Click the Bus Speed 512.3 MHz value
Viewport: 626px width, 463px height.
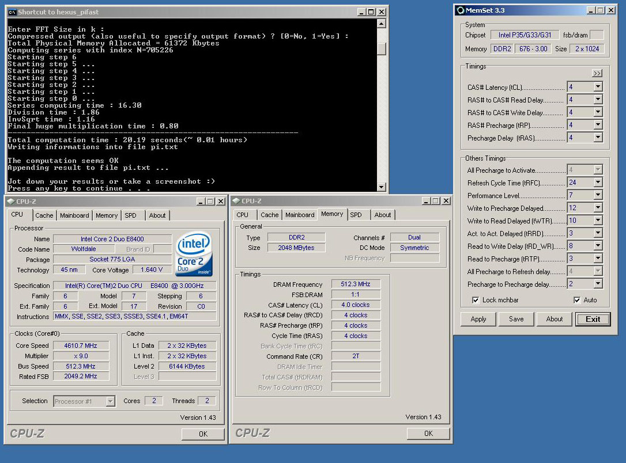pyautogui.click(x=81, y=366)
